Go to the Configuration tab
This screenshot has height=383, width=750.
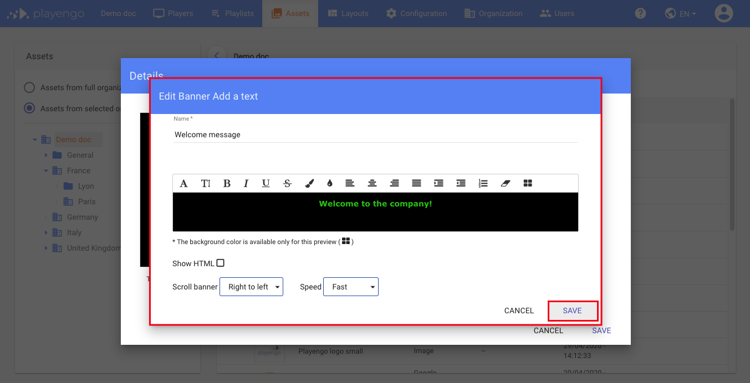[416, 13]
